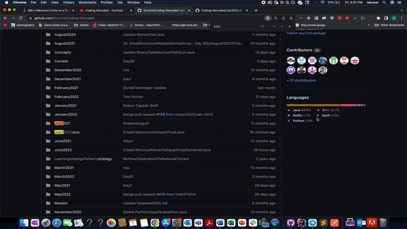Click the Kotlin purple language dot
407x229 pixels.
pyautogui.click(x=289, y=116)
